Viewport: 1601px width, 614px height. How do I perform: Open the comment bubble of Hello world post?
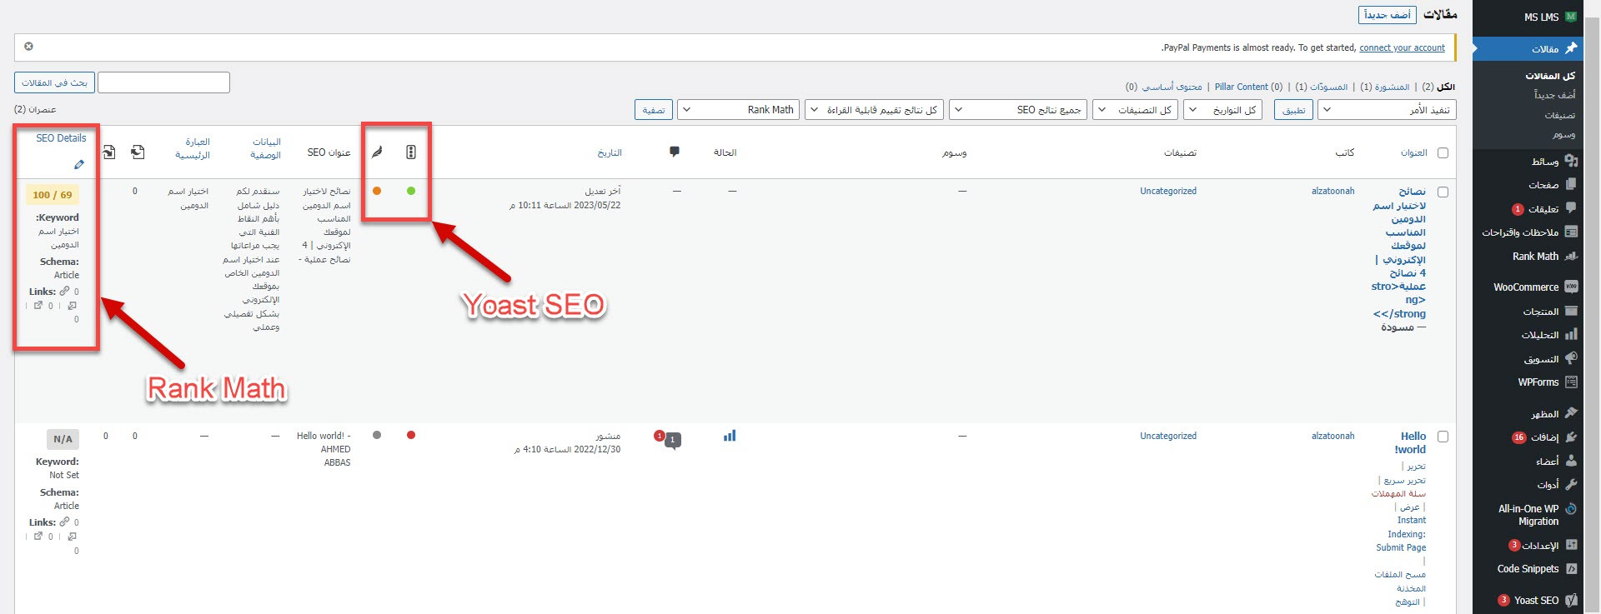674,440
